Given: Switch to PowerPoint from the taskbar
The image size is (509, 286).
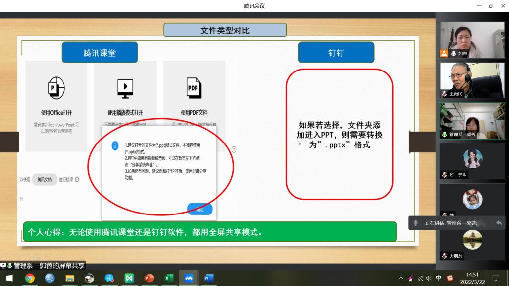Looking at the screenshot, I should coord(149,278).
